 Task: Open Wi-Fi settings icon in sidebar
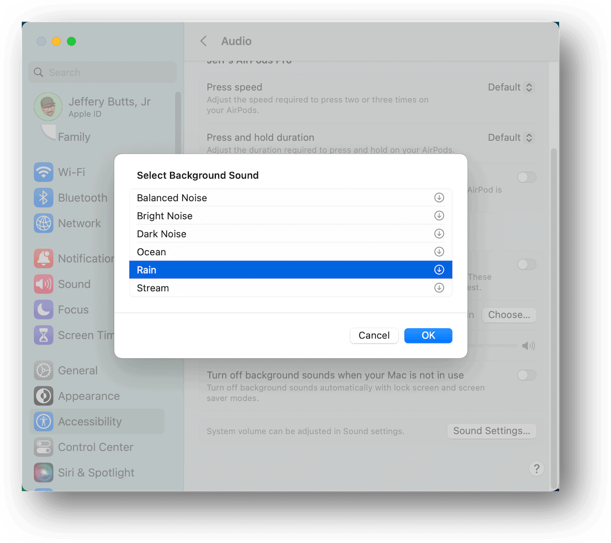coord(44,172)
